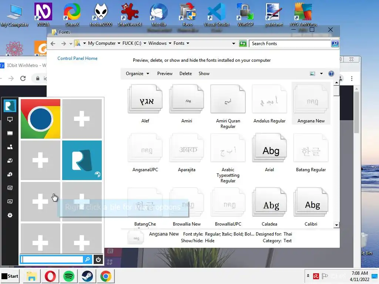Open the ShareX desktop shortcut

(x=72, y=14)
